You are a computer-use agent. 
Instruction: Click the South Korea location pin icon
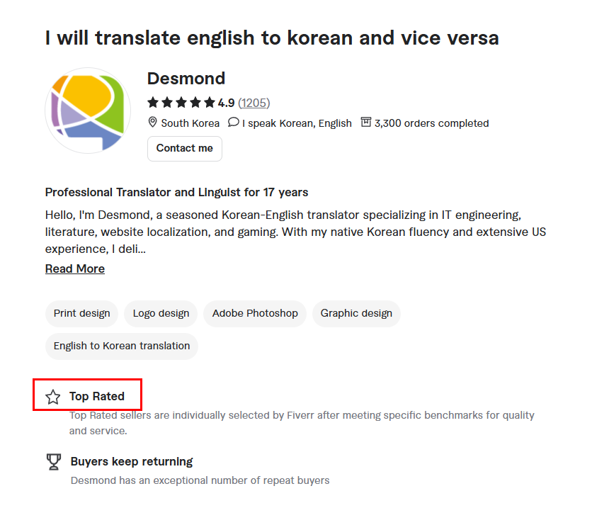coord(152,123)
